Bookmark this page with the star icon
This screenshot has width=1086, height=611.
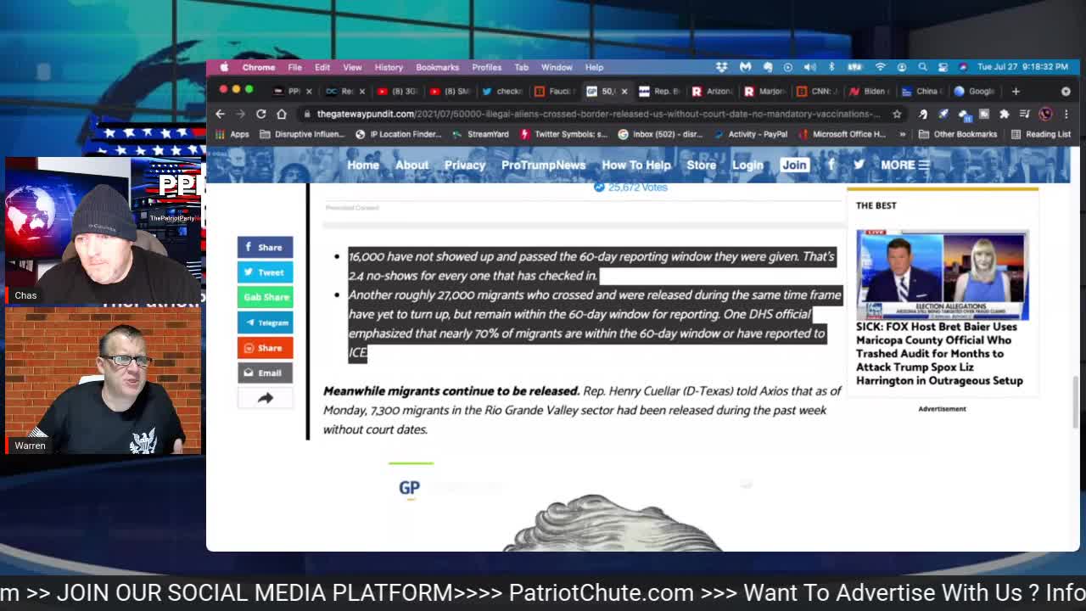(x=897, y=114)
